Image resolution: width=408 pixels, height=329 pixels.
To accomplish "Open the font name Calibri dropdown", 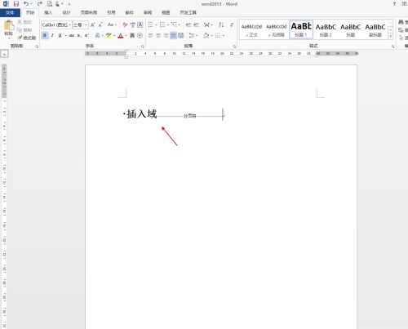I will tap(70, 25).
